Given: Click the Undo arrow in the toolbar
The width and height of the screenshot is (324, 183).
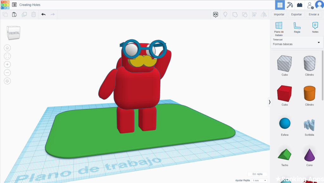Looking at the screenshot, I should tap(43, 14).
